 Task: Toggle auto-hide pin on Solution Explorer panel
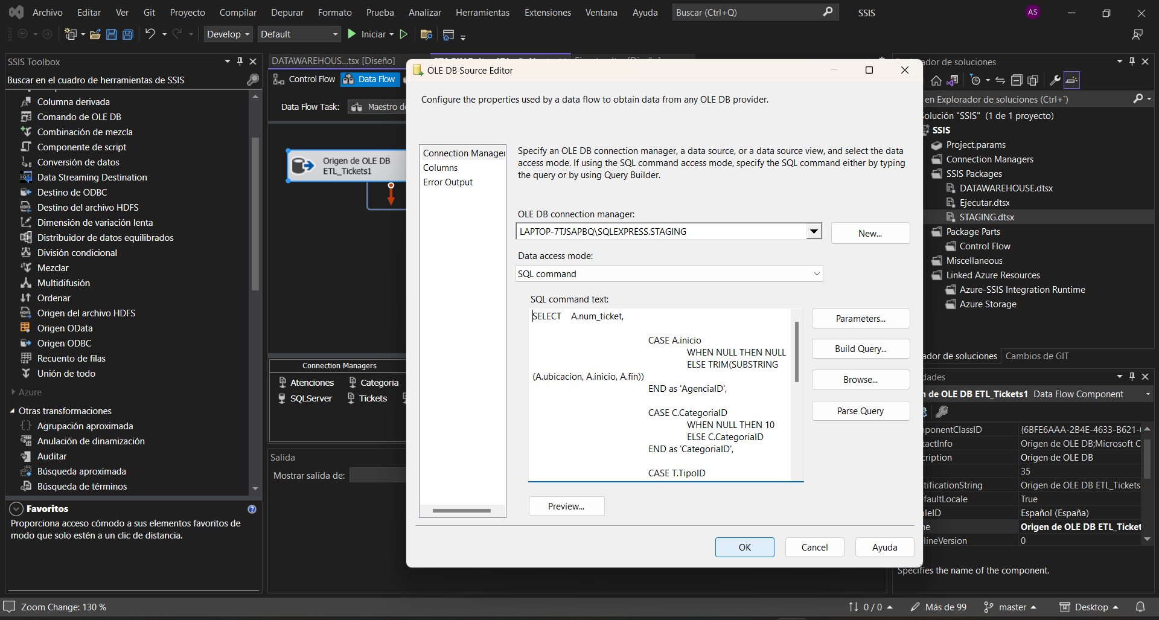1132,62
